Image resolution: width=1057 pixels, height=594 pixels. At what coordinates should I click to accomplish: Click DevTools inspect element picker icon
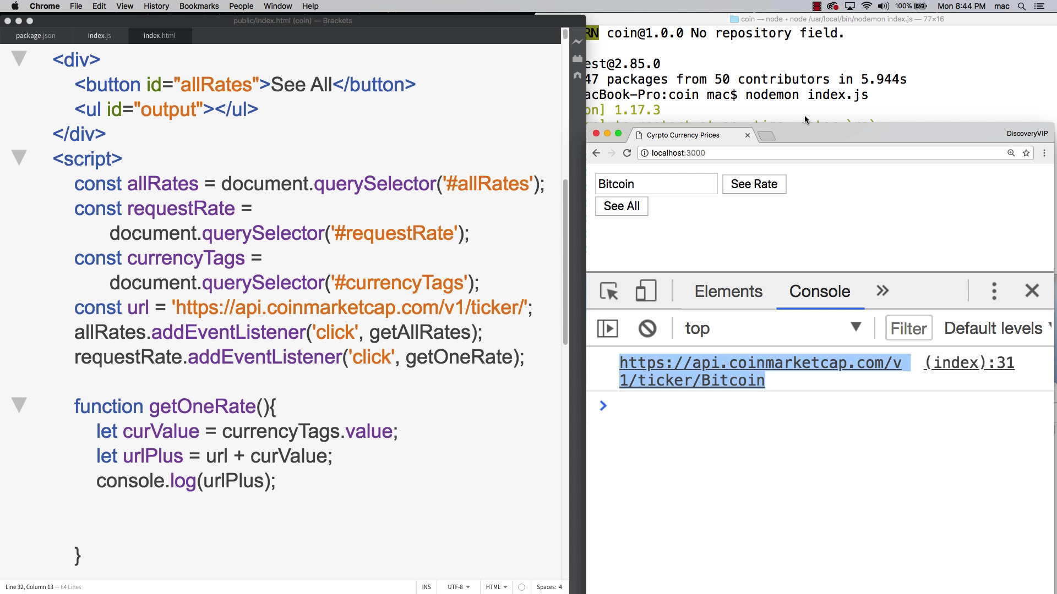point(609,291)
